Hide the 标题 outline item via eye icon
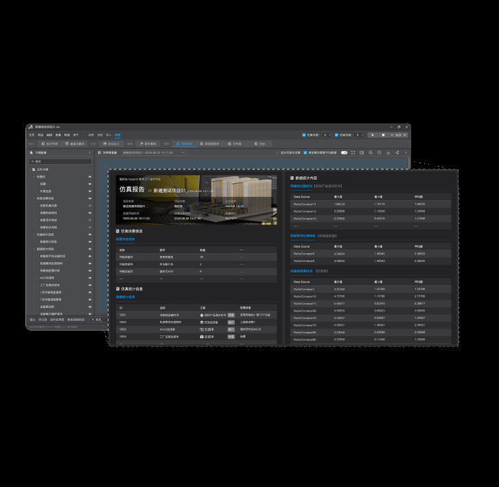 pyautogui.click(x=90, y=184)
